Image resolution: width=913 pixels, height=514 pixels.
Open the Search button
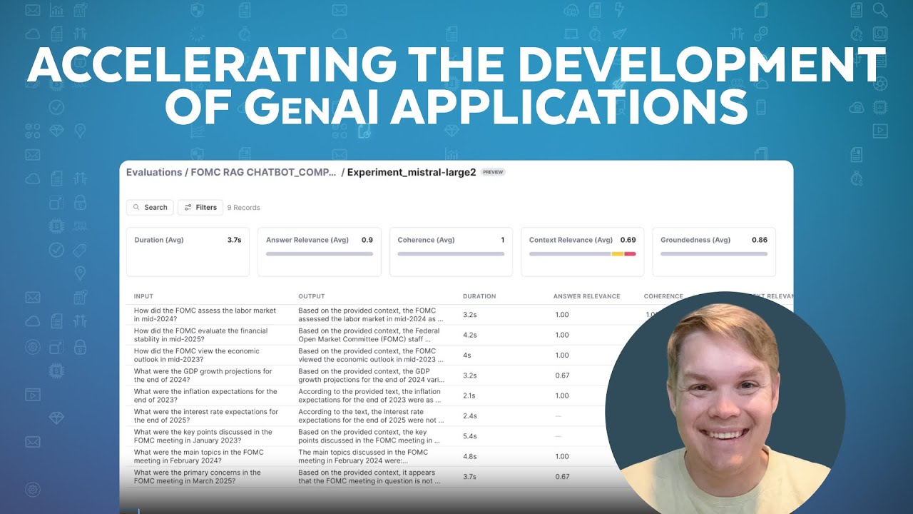[x=150, y=207]
